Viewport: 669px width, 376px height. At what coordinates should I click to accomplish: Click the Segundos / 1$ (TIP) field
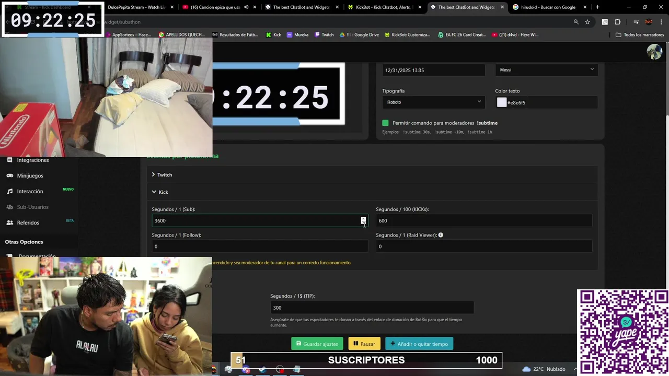[372, 308]
